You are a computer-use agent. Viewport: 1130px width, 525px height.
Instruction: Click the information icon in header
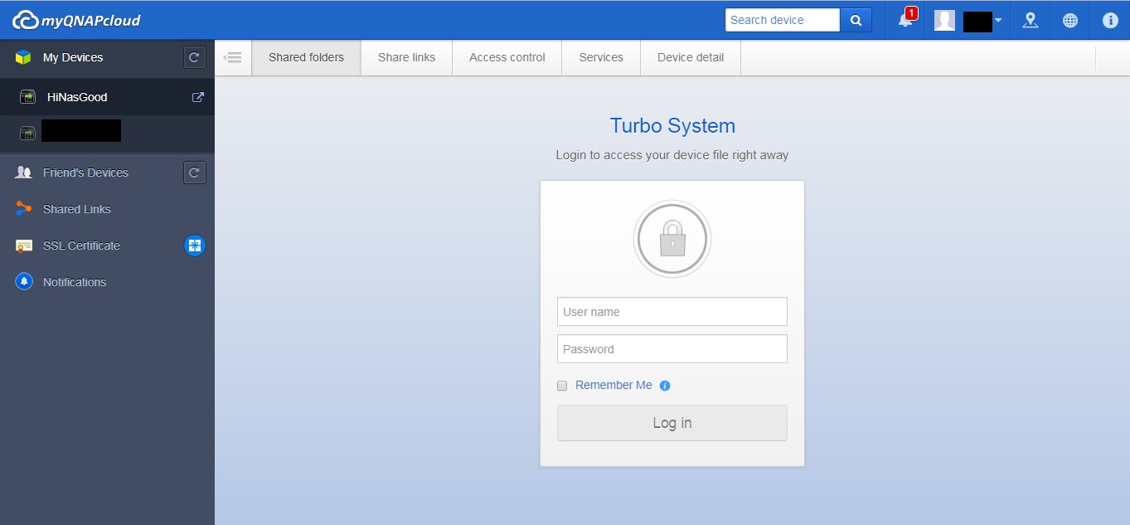[x=1110, y=20]
